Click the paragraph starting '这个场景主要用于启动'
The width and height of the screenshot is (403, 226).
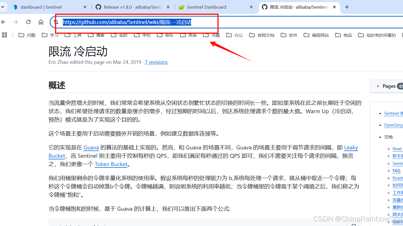134,133
